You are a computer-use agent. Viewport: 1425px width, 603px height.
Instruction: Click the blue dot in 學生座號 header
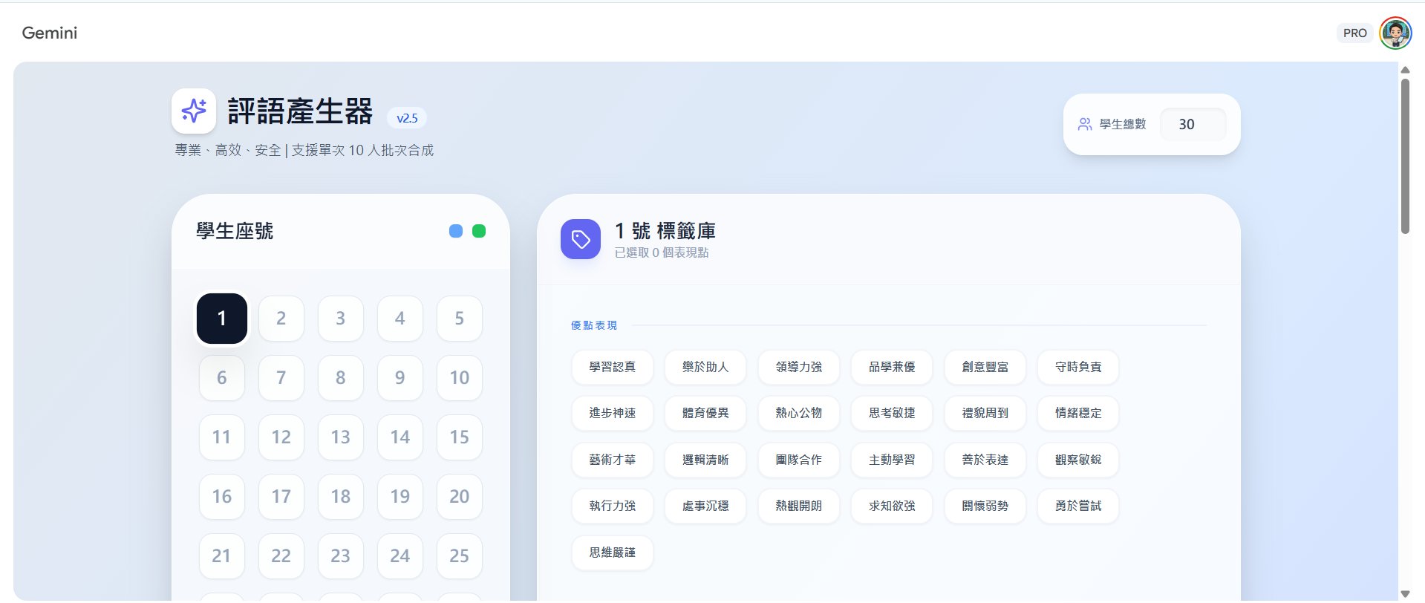click(x=456, y=231)
